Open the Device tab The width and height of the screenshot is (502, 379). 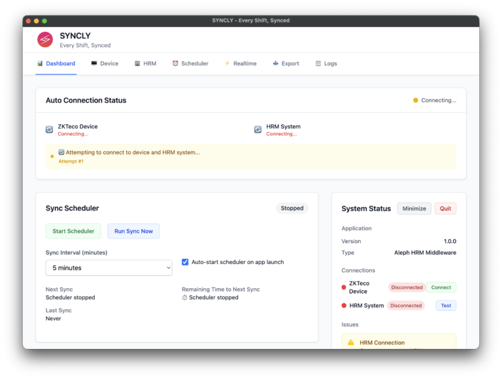[105, 64]
